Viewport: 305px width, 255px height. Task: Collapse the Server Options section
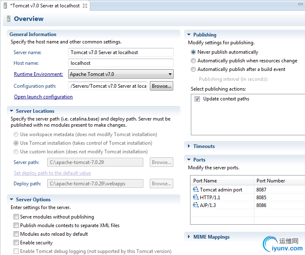11,200
